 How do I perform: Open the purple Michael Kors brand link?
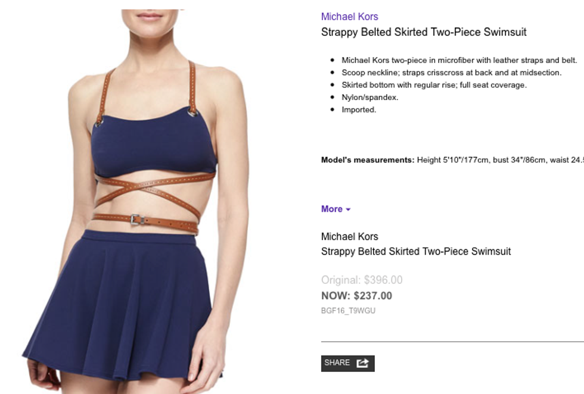coord(349,17)
